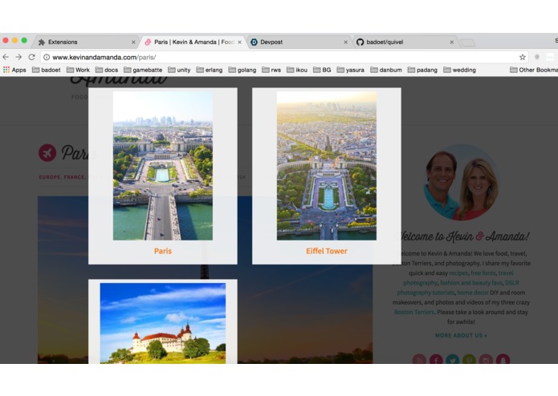
Task: Close the Devpost tab
Action: pyautogui.click(x=345, y=42)
